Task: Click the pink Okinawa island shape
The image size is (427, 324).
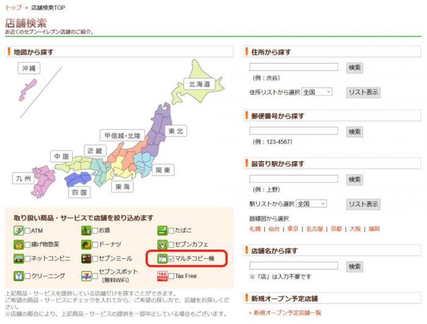Action: 27,90
